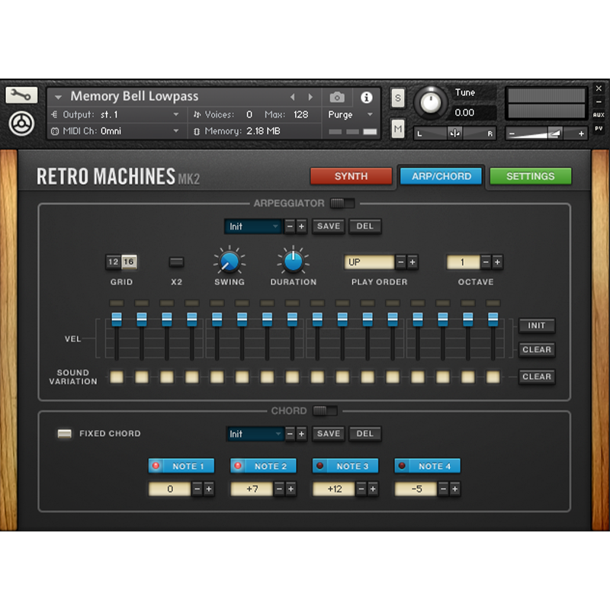Screen dimensions: 610x610
Task: Go to previous instrument preset arrow
Action: click(293, 97)
